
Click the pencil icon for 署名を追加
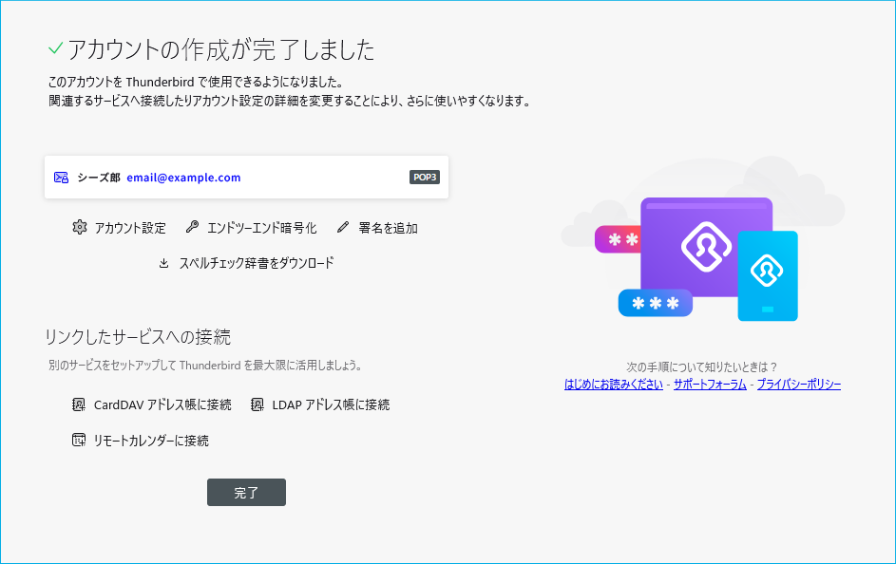coord(343,228)
